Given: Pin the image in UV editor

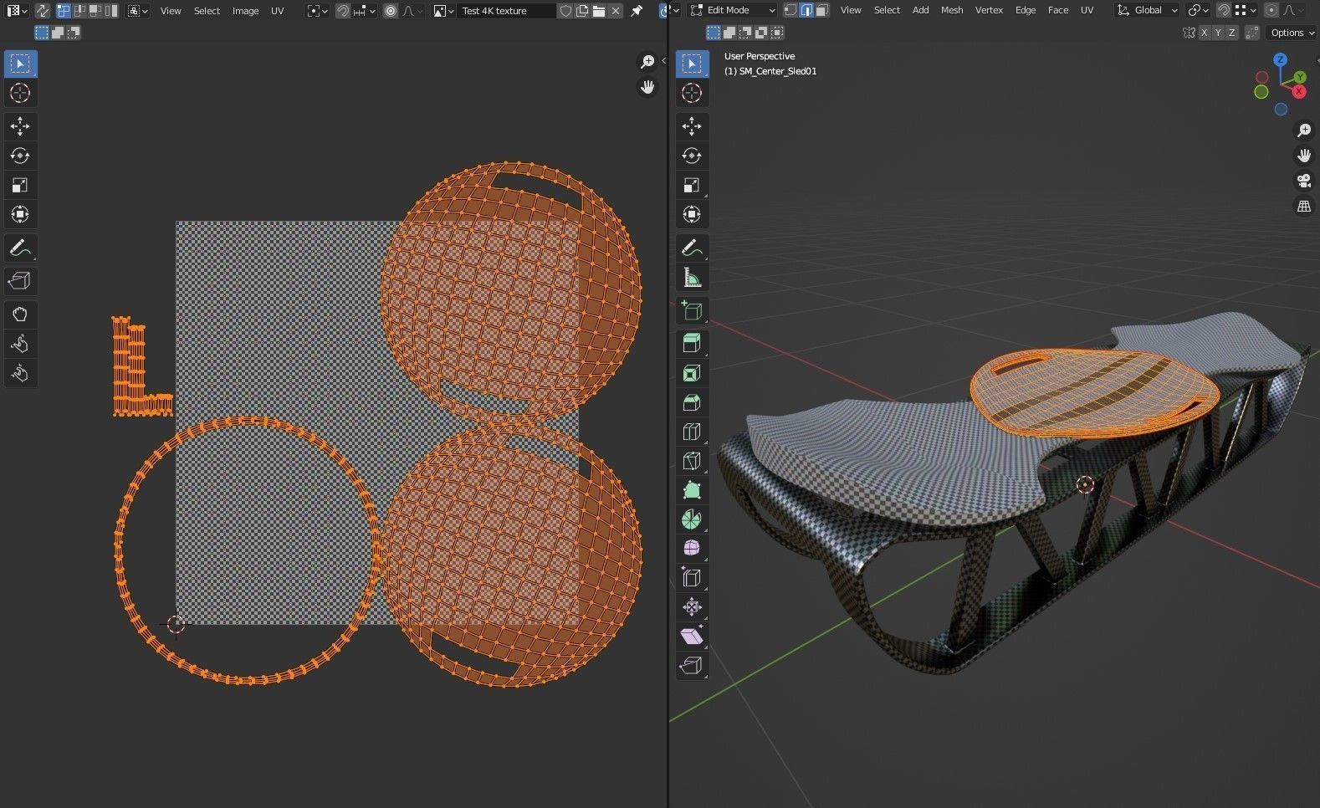Looking at the screenshot, I should 637,11.
